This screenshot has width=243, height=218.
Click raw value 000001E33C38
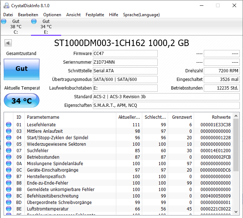[x=216, y=124]
